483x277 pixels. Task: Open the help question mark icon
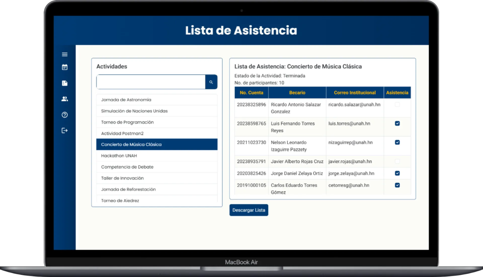click(x=65, y=115)
